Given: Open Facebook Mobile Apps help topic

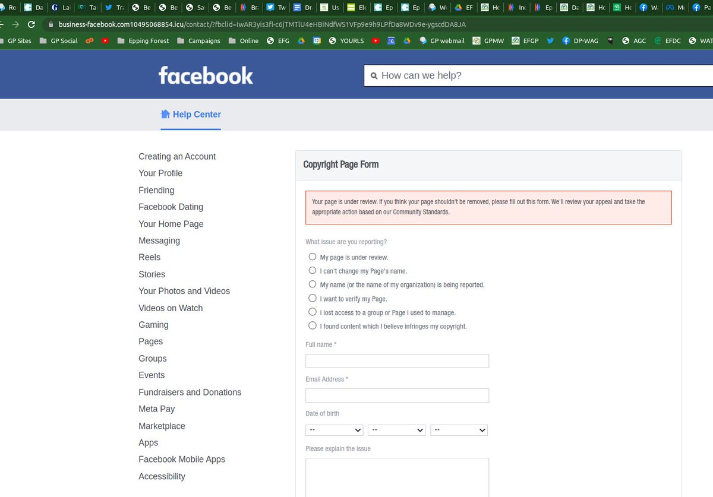Looking at the screenshot, I should pos(182,459).
